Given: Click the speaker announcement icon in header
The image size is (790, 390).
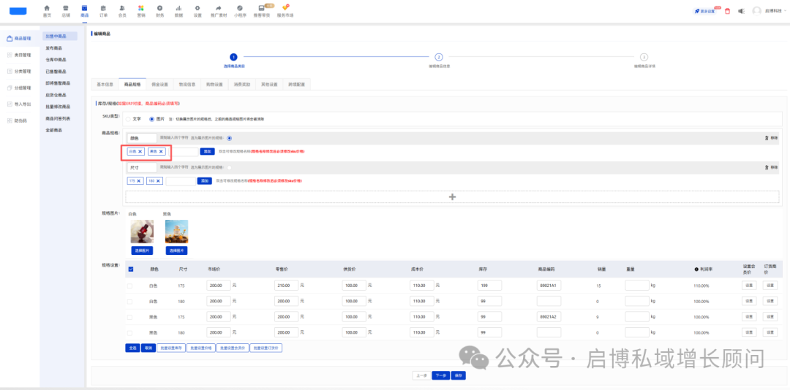Looking at the screenshot, I should pyautogui.click(x=742, y=11).
